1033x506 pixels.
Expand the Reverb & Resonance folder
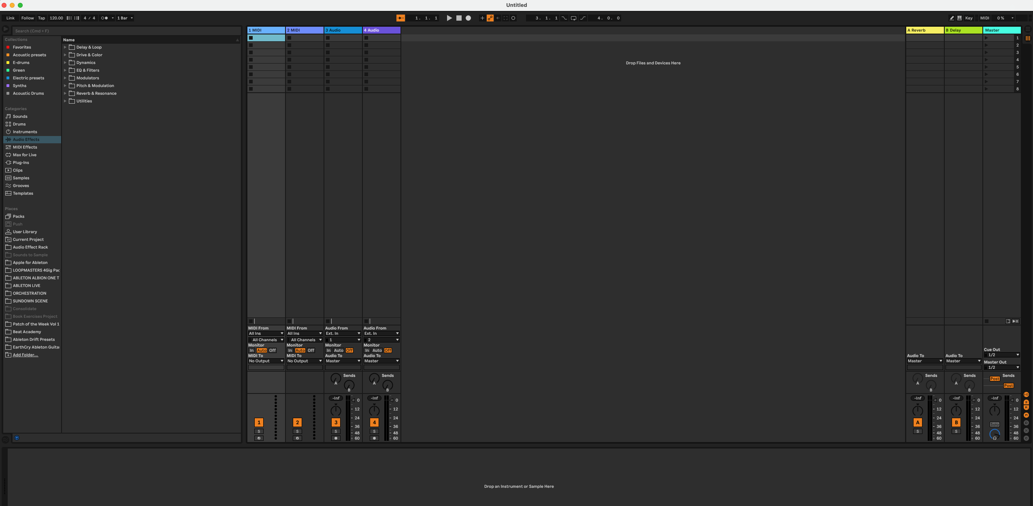coord(65,94)
